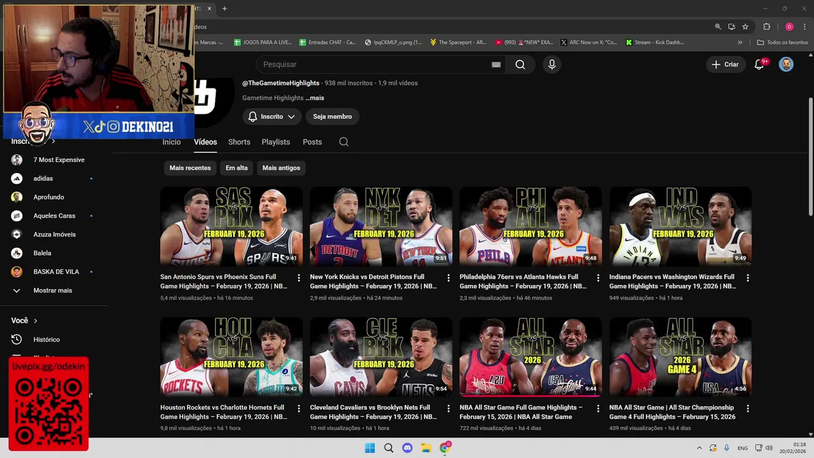
Task: Open options for Cavaliers vs Nets video
Action: tap(448, 408)
